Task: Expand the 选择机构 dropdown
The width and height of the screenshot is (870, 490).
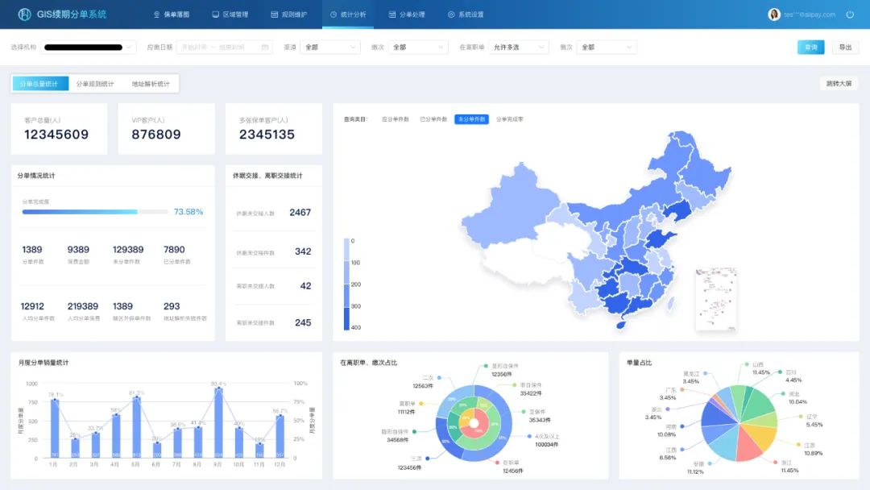Action: click(89, 48)
